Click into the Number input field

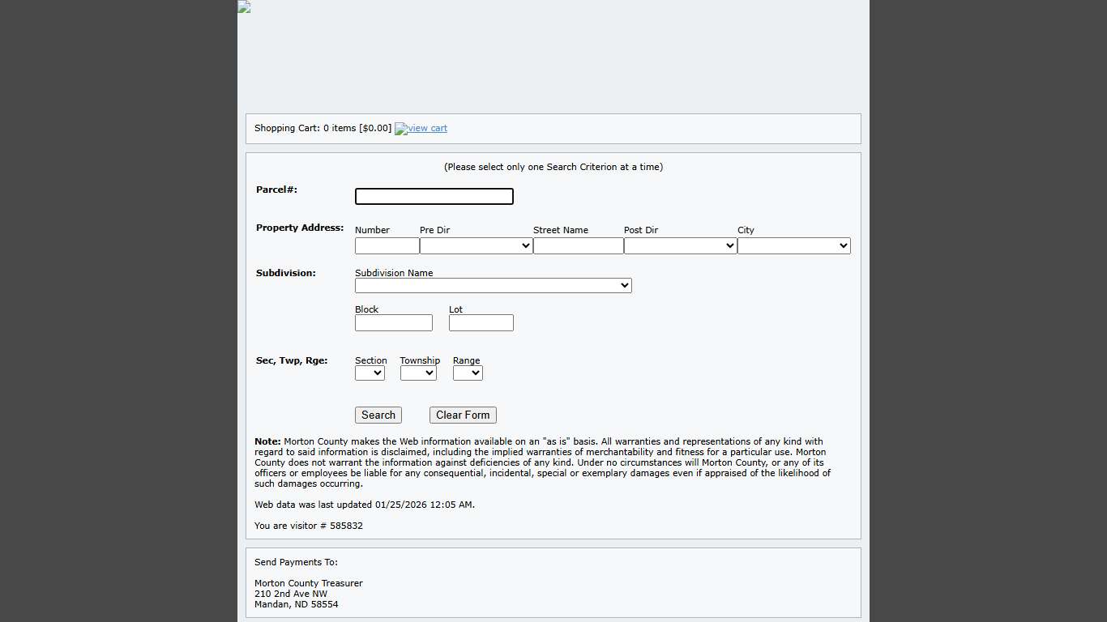pyautogui.click(x=387, y=245)
